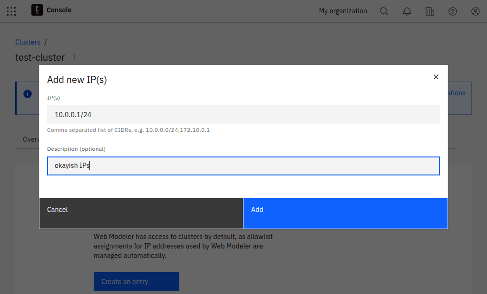Open organization management building icon

tap(429, 11)
